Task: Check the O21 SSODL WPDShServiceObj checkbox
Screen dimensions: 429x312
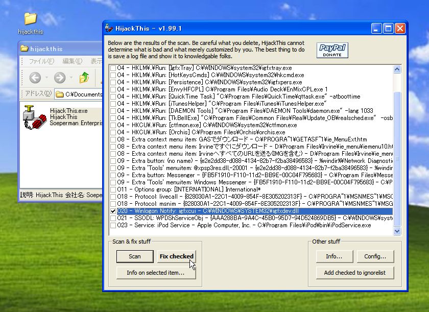Action: pyautogui.click(x=113, y=218)
